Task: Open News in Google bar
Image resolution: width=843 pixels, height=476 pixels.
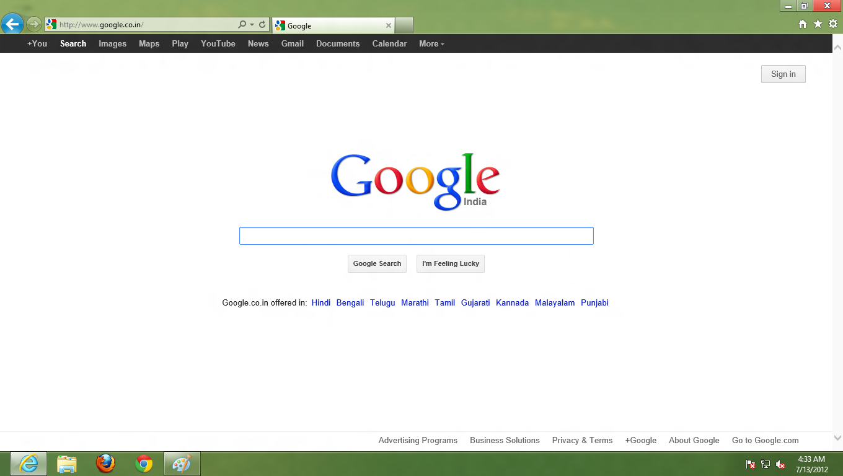Action: click(258, 43)
